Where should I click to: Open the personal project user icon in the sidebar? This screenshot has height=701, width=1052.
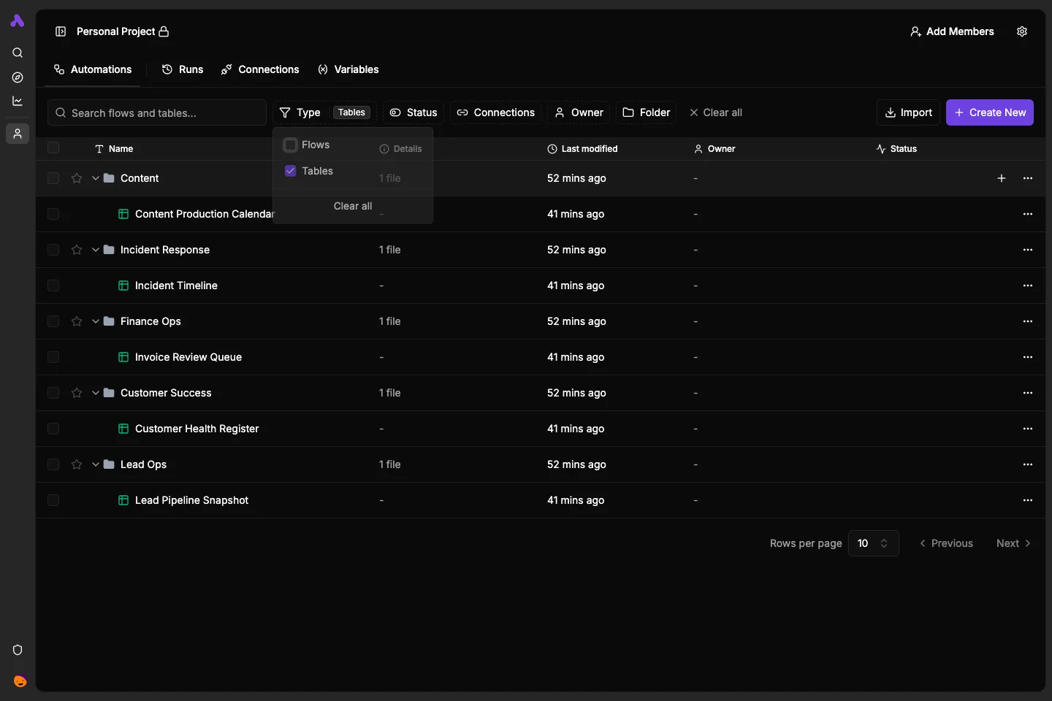click(x=18, y=134)
